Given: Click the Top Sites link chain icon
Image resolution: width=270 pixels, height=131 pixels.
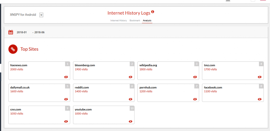Looking at the screenshot, I should click(x=13, y=49).
